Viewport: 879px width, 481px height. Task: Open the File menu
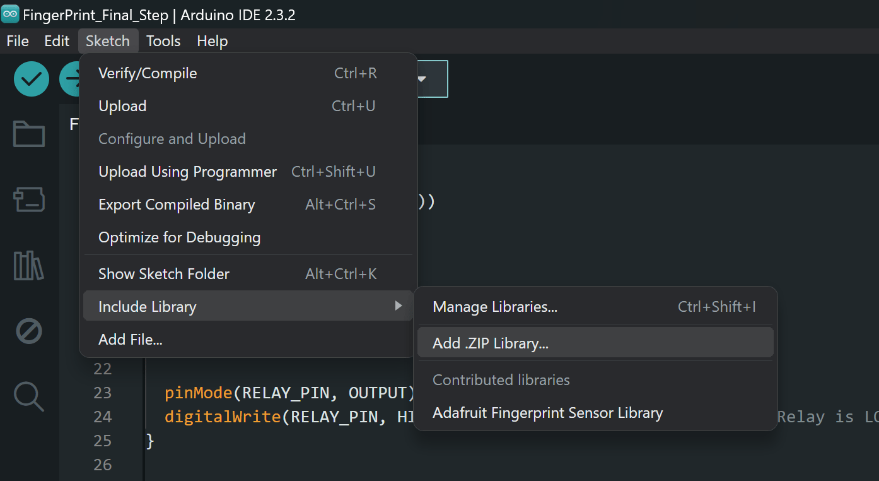[18, 41]
